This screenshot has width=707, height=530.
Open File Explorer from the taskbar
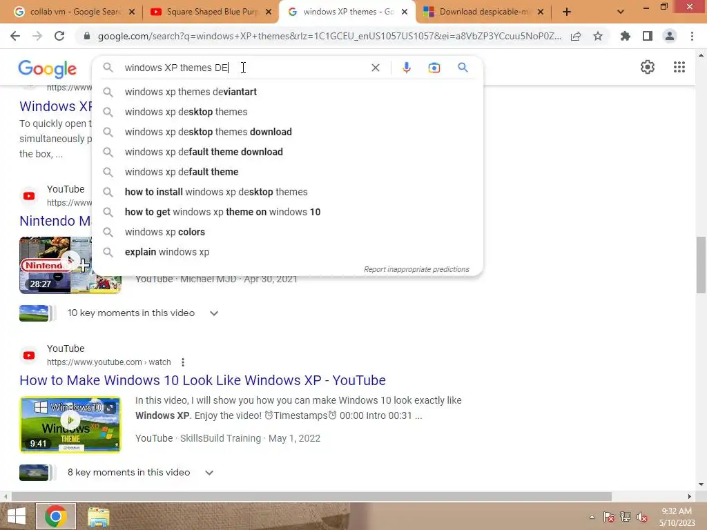(98, 517)
